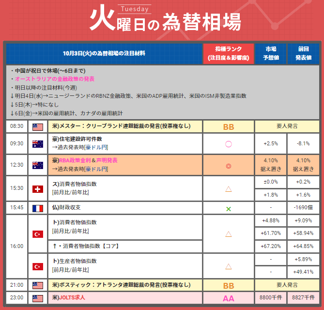Click the 要人発言 cell in the 08:30 row
Image resolution: width=324 pixels, height=310 pixels.
click(287, 126)
